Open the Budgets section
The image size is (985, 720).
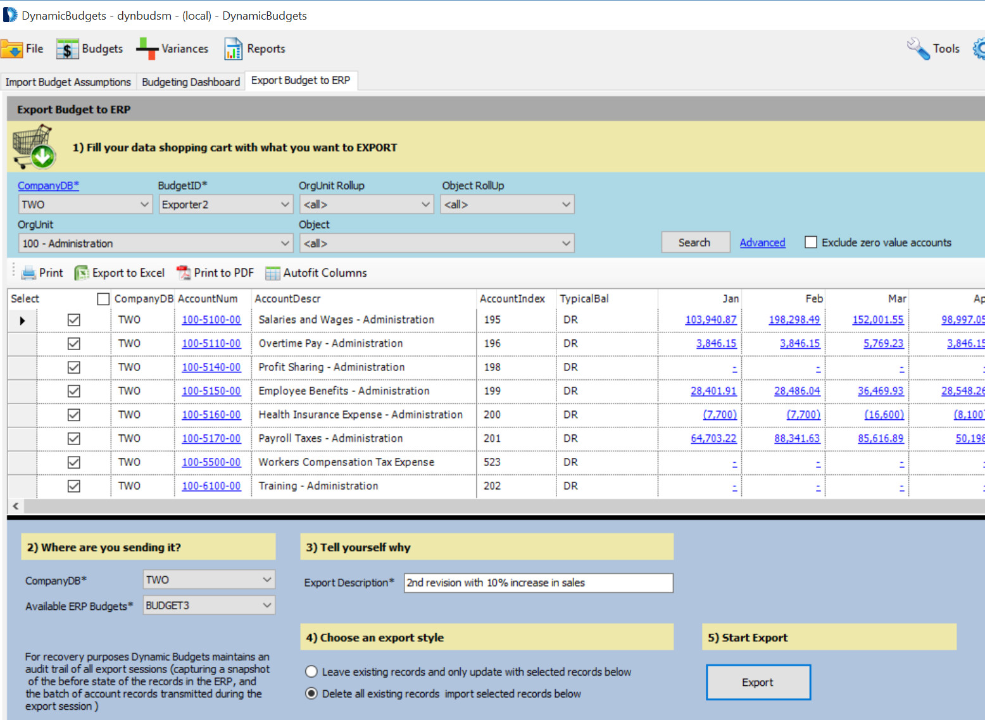pyautogui.click(x=89, y=48)
